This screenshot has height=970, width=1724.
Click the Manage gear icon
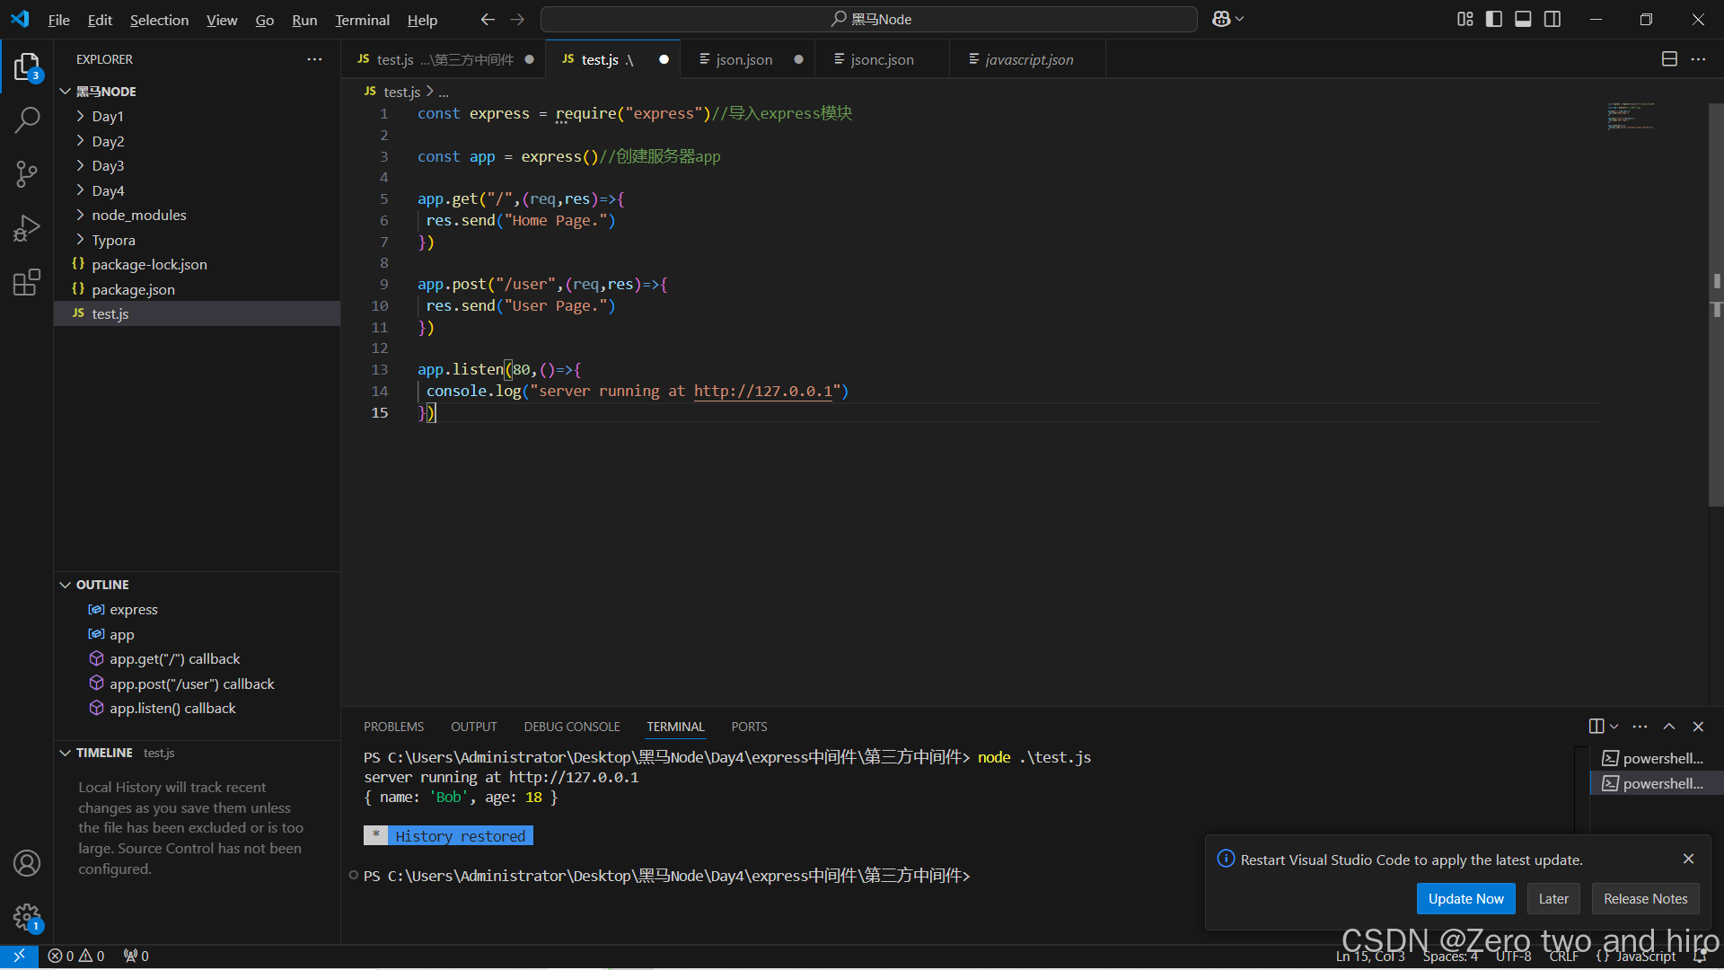point(27,917)
